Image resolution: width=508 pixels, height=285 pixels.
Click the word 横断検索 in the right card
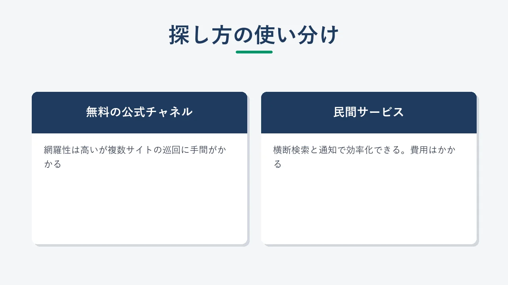[291, 150]
